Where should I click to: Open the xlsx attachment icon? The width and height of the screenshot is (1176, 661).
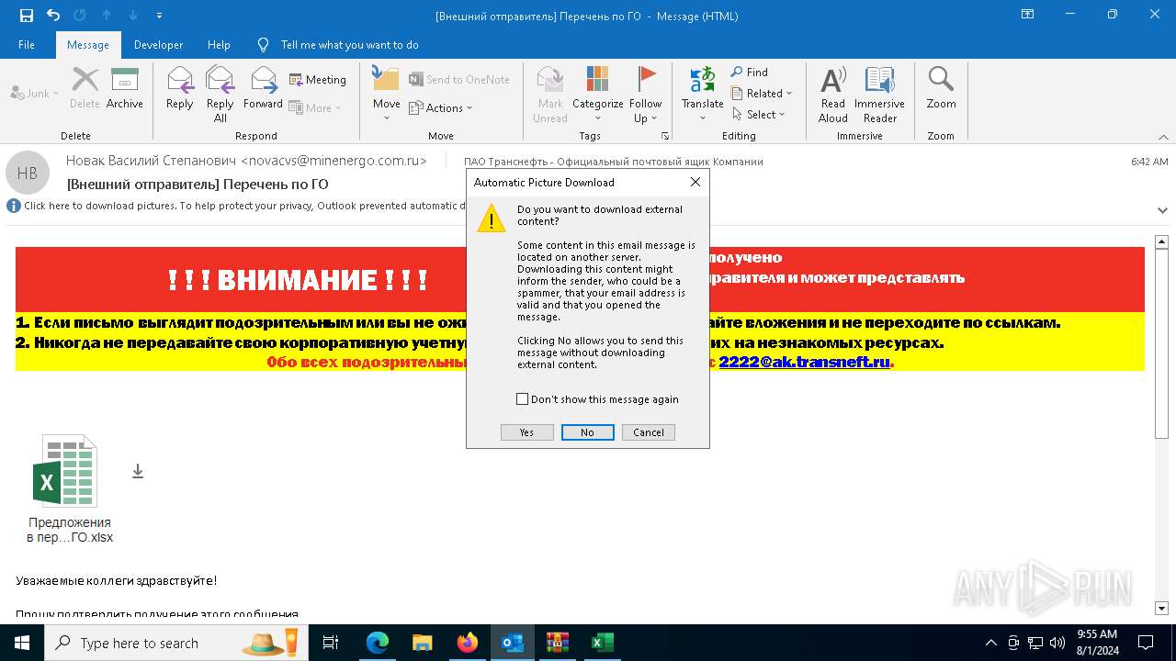pyautogui.click(x=65, y=472)
